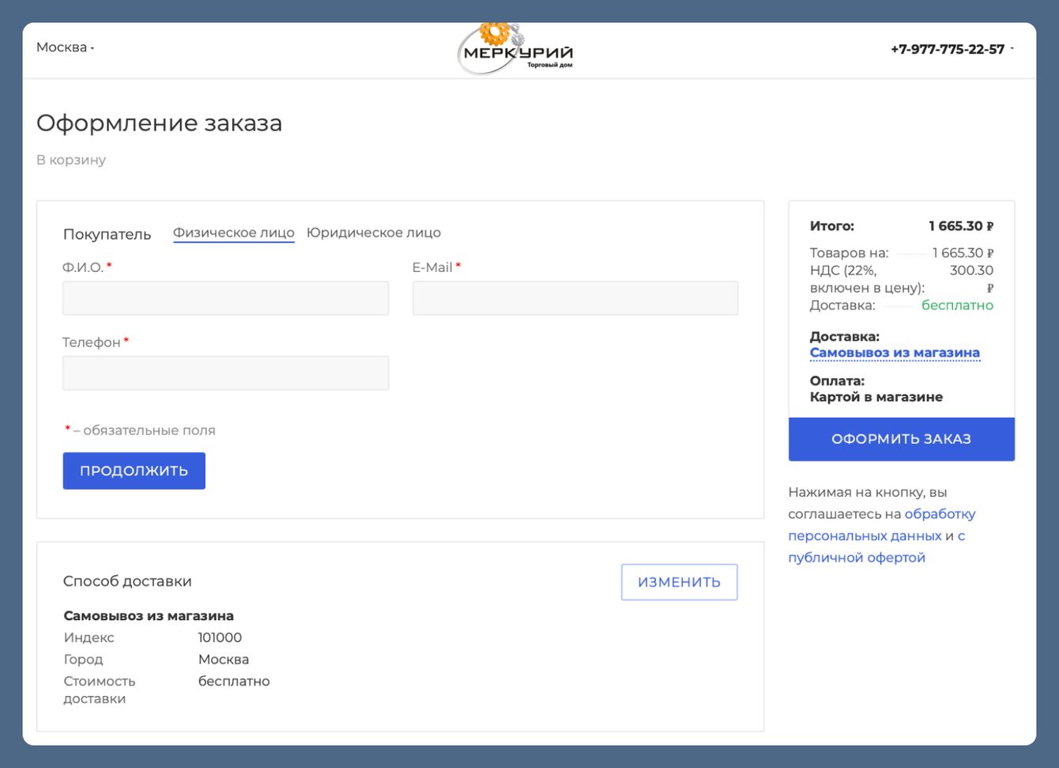Click into the E-Mail input field
Viewport: 1059px width, 768px height.
pos(575,298)
